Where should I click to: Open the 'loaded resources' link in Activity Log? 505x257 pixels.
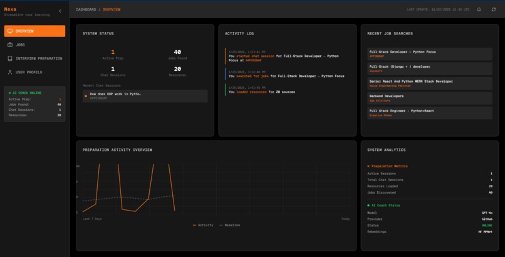[251, 92]
